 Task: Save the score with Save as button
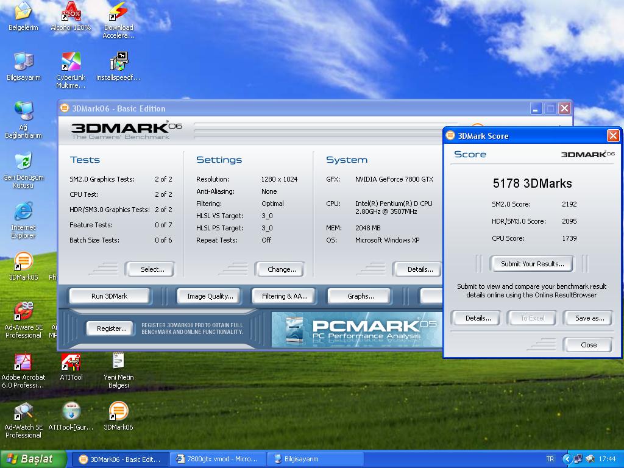click(589, 318)
